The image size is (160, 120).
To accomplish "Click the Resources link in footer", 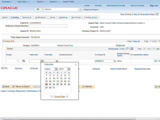I will pyautogui.click(x=20, y=91).
